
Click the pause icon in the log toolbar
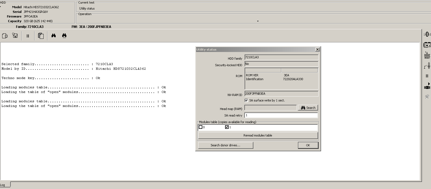(x=28, y=36)
